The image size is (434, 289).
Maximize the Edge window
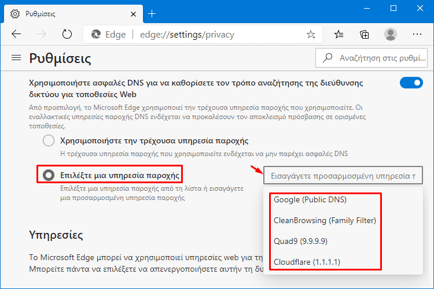[393, 8]
